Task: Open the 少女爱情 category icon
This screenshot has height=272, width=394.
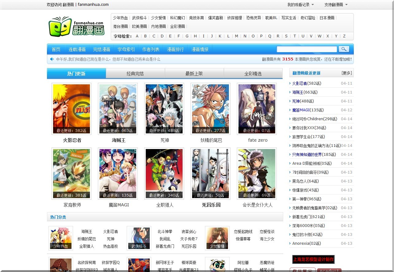Action: click(217, 238)
